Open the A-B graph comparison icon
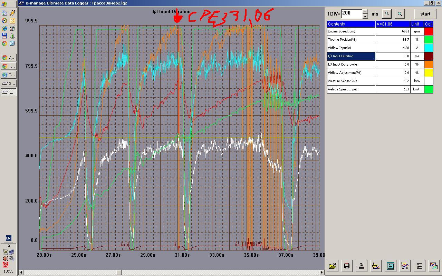 click(405, 266)
